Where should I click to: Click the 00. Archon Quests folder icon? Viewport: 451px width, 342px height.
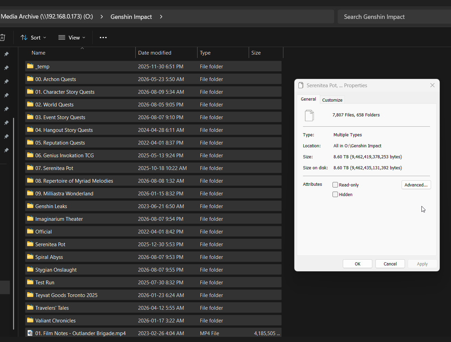(x=30, y=79)
